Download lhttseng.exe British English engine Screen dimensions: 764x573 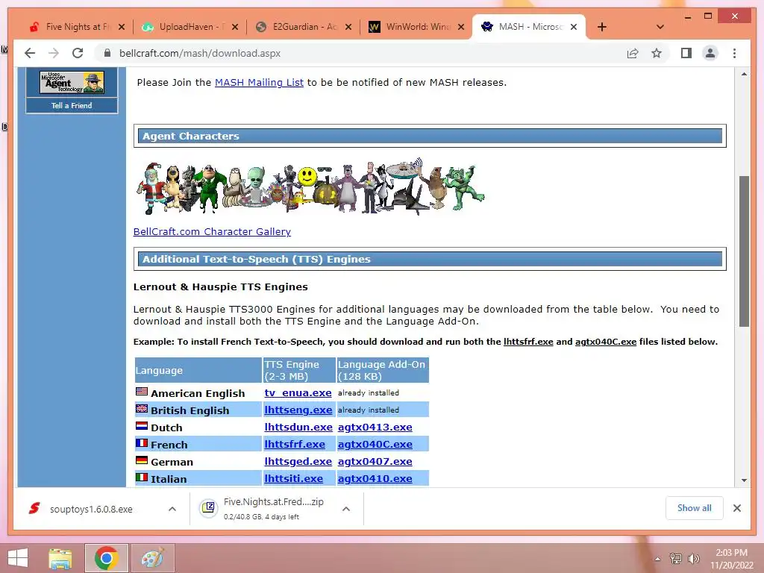click(x=298, y=410)
